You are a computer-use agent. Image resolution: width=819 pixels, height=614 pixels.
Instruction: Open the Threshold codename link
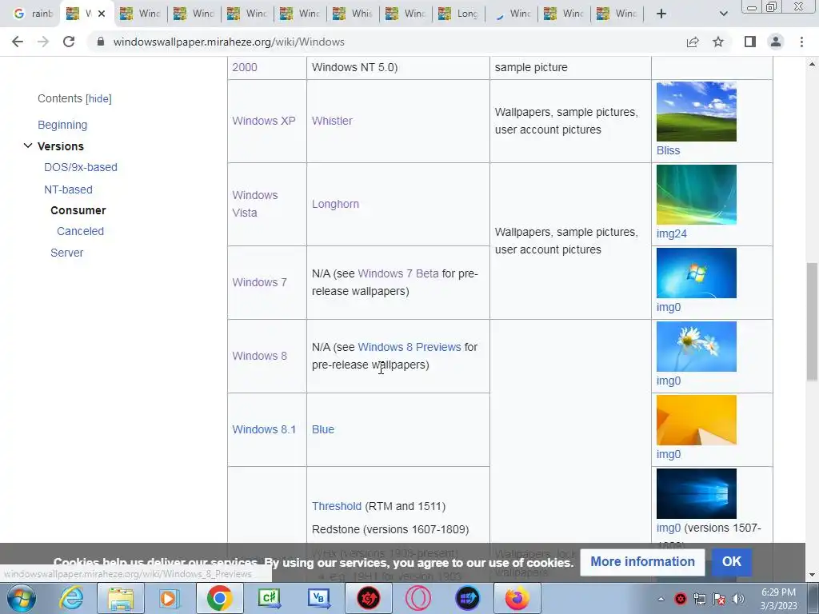[337, 506]
